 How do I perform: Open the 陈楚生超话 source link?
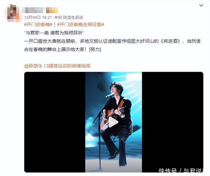tap(73, 17)
